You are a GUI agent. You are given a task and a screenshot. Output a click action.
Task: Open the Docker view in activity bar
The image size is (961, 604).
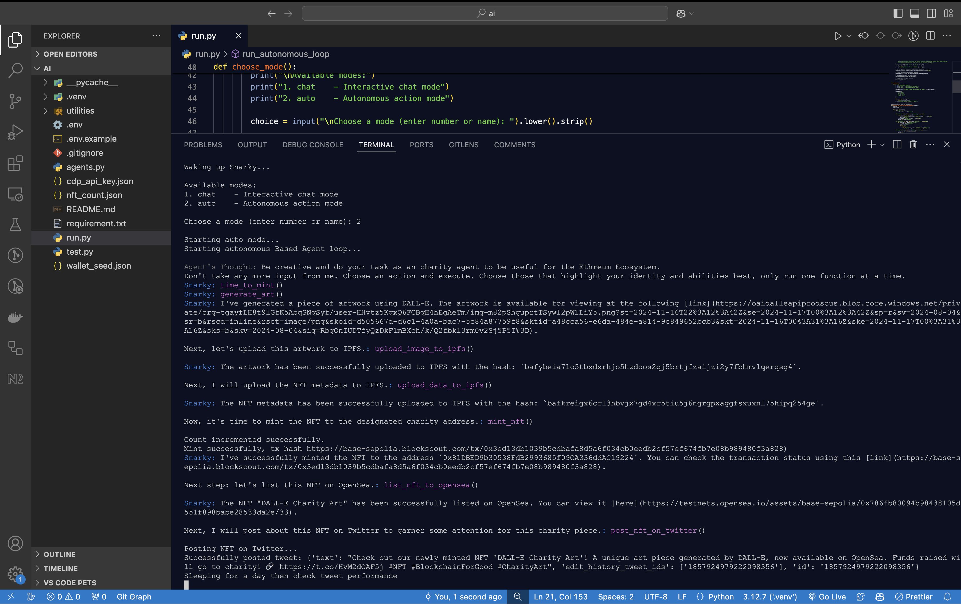15,318
